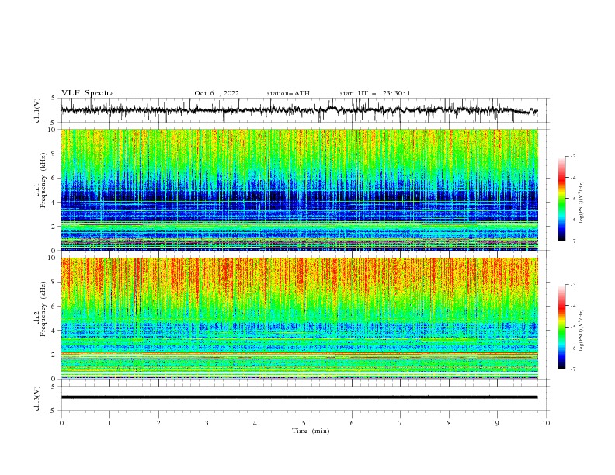Click the "10" minute label on time axis
Screen dimensions: 615x475
tap(546, 423)
